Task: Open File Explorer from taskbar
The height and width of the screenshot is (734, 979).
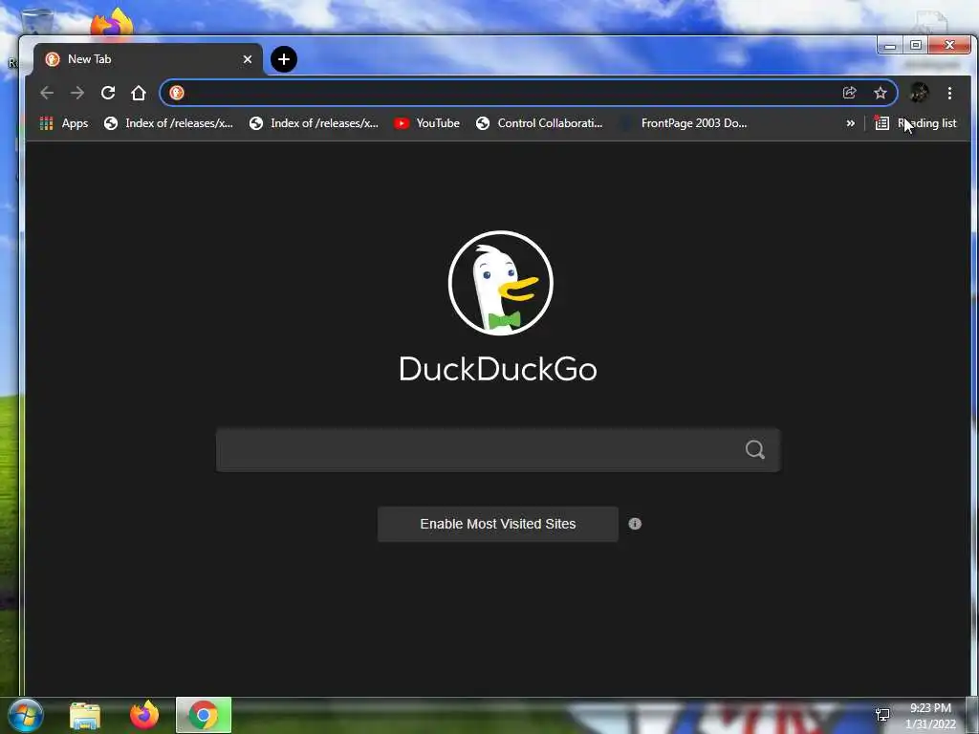Action: coord(85,715)
